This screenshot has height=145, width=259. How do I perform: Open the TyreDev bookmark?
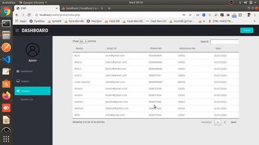click(37, 21)
